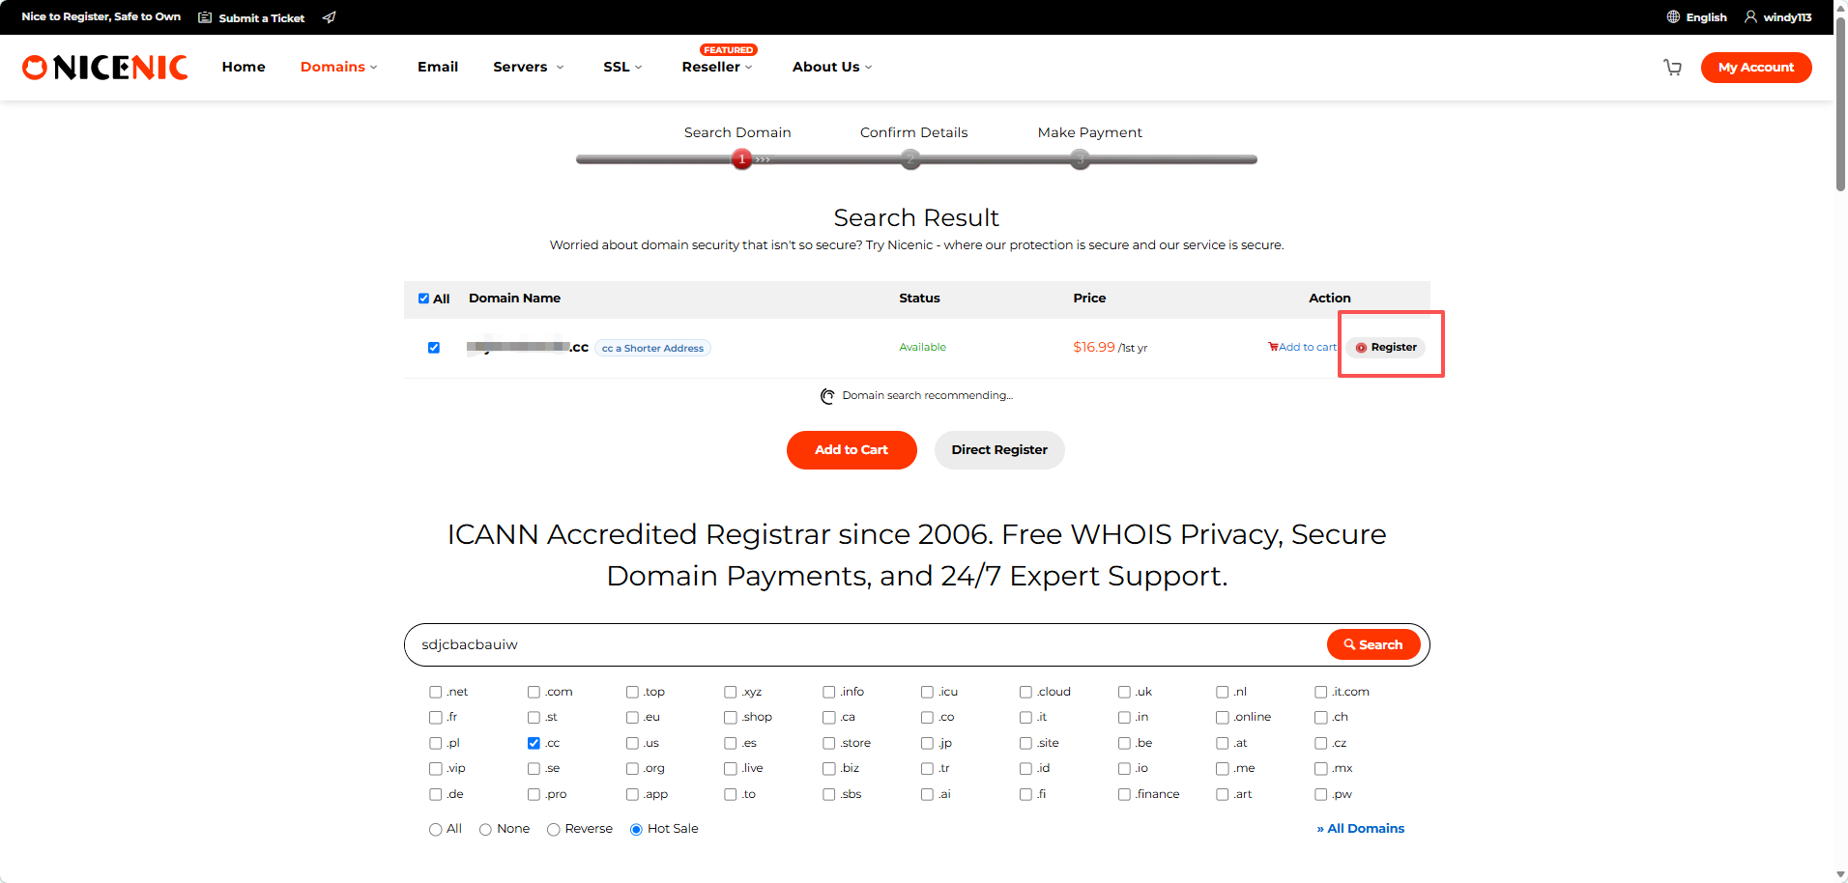Check the .com extension checkbox

pyautogui.click(x=534, y=692)
